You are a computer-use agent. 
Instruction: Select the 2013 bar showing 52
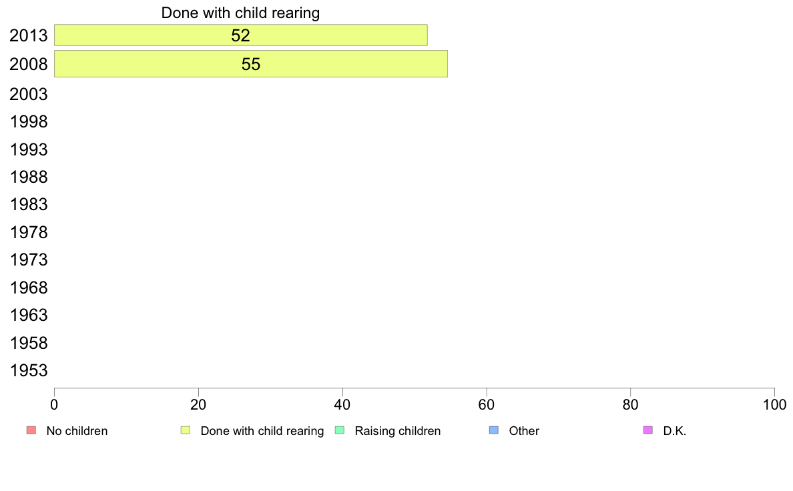241,35
